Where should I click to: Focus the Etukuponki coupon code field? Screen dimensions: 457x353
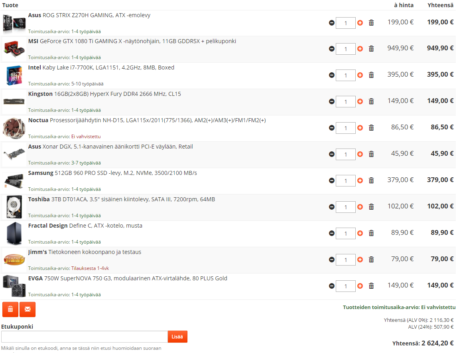[x=84, y=337]
